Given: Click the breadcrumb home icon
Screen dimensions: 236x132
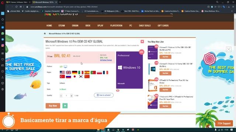Looking at the screenshot, I should (x=45, y=33).
